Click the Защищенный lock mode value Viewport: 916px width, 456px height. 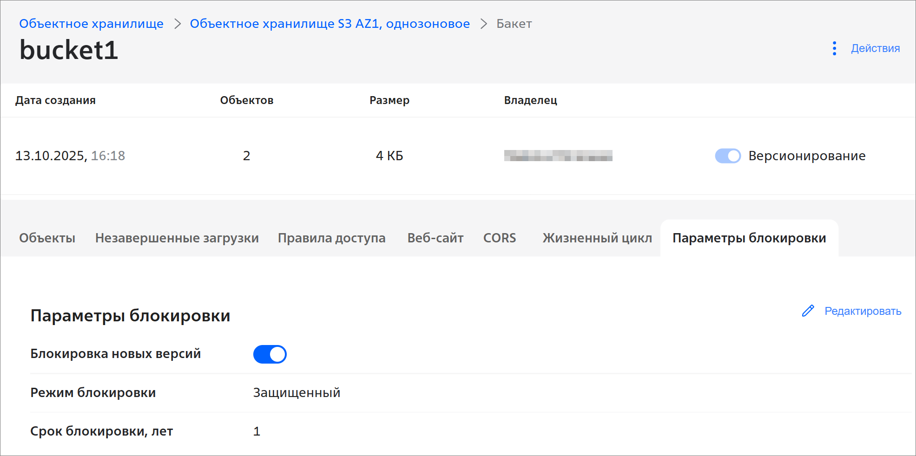pos(297,393)
